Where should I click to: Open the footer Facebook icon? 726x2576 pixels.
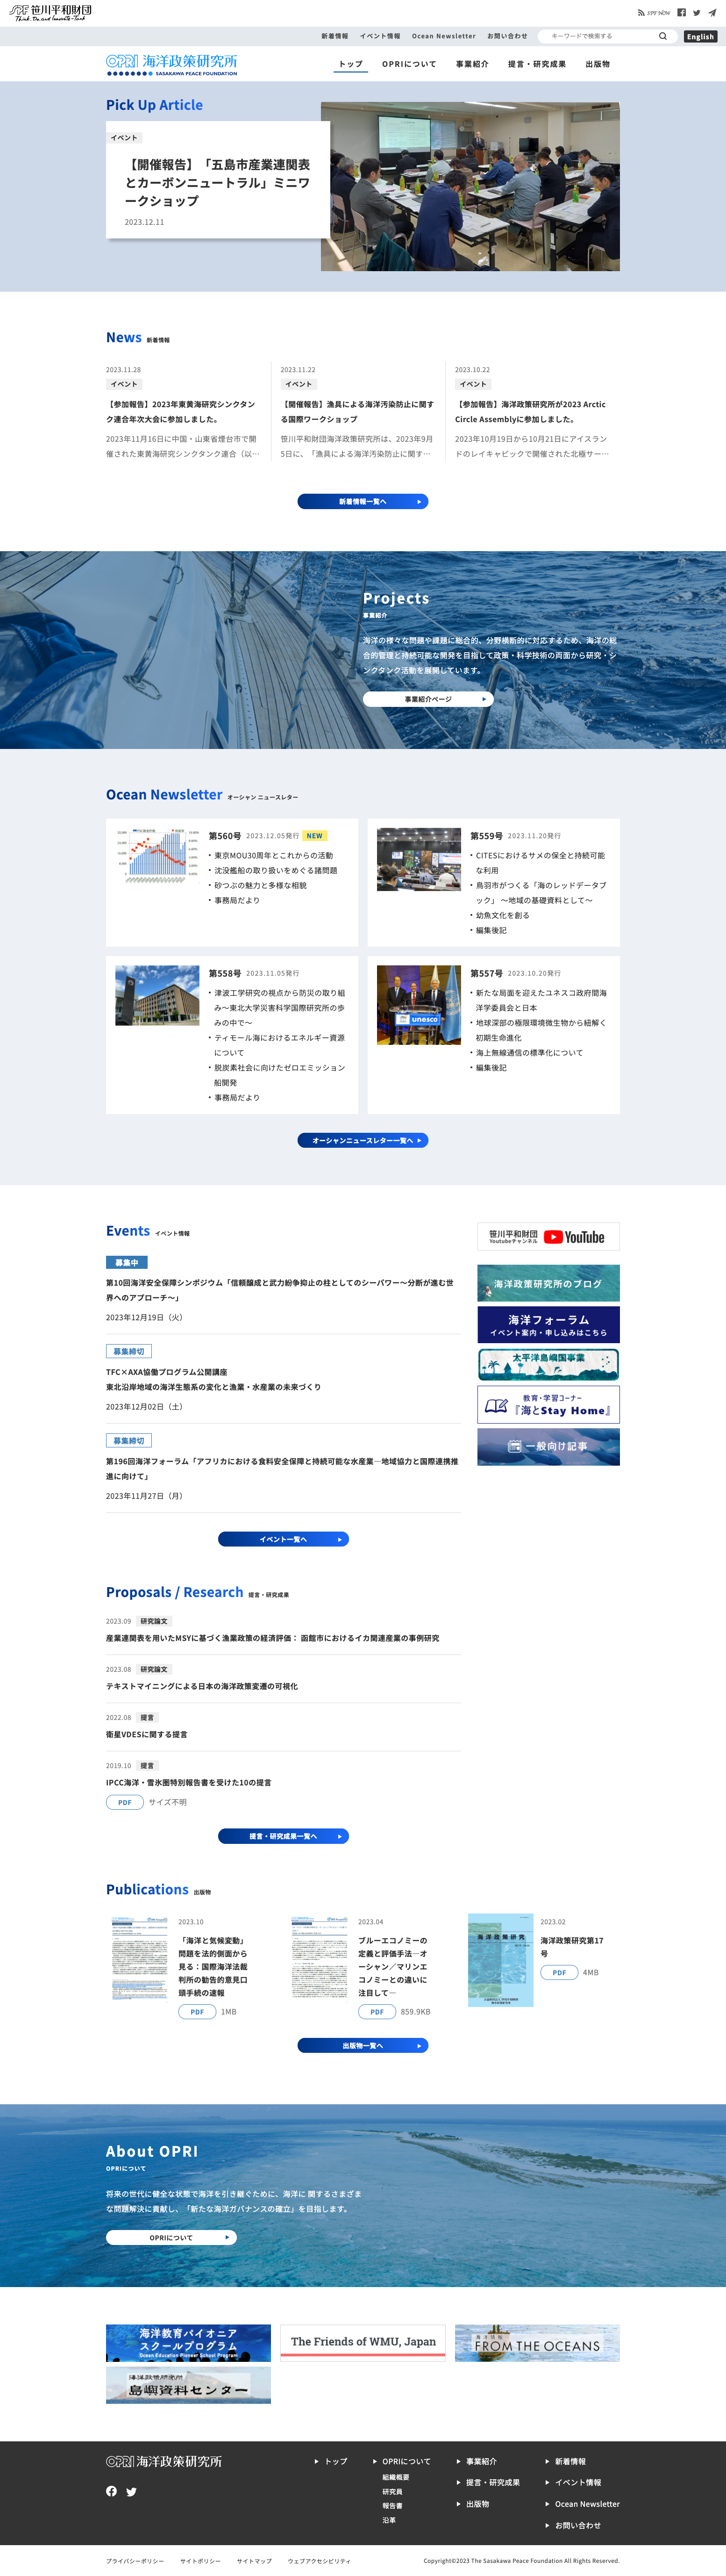112,2491
